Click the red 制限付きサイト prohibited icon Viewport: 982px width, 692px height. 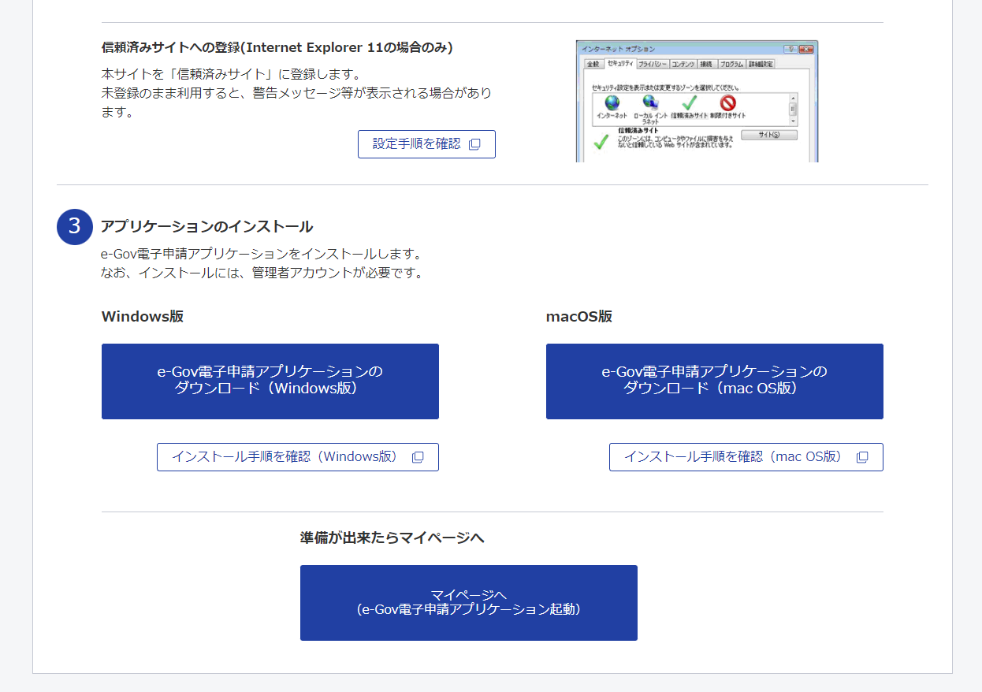[x=727, y=103]
